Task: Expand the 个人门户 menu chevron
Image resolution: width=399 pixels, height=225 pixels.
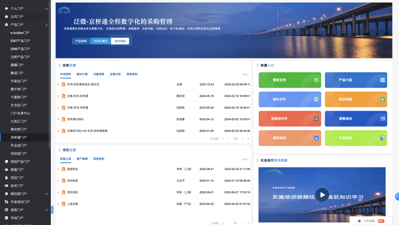Action: pyautogui.click(x=46, y=9)
